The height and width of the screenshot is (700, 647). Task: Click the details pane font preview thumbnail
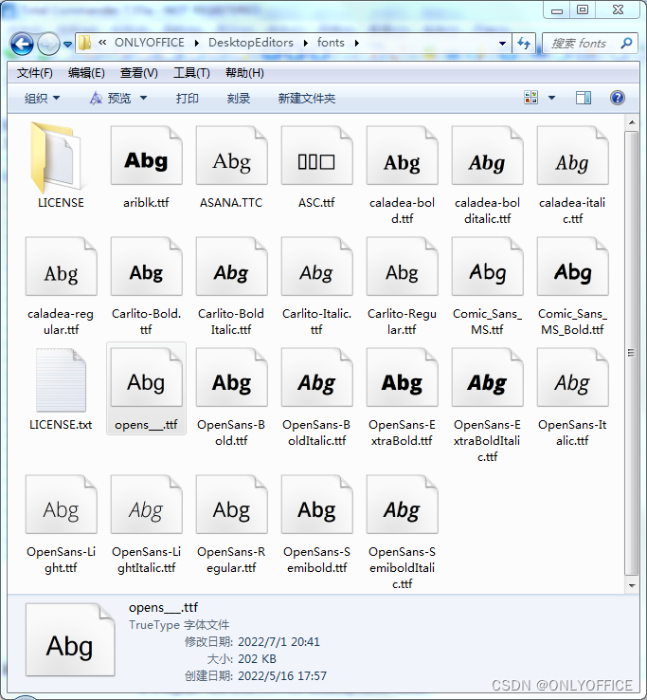point(70,639)
